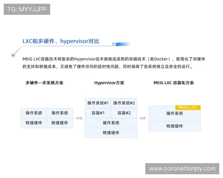Click the heading Hypervisor方案
223x178 pixels.
[109, 83]
